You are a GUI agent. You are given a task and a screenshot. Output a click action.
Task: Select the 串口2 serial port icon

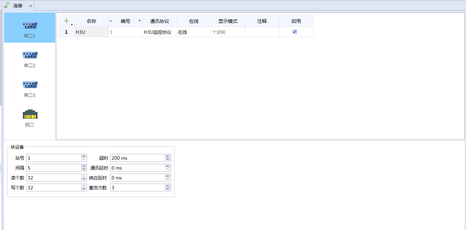(30, 56)
